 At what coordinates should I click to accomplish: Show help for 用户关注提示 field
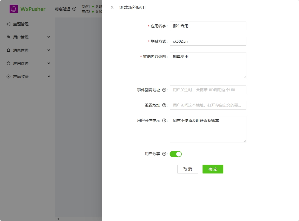coord(164,120)
